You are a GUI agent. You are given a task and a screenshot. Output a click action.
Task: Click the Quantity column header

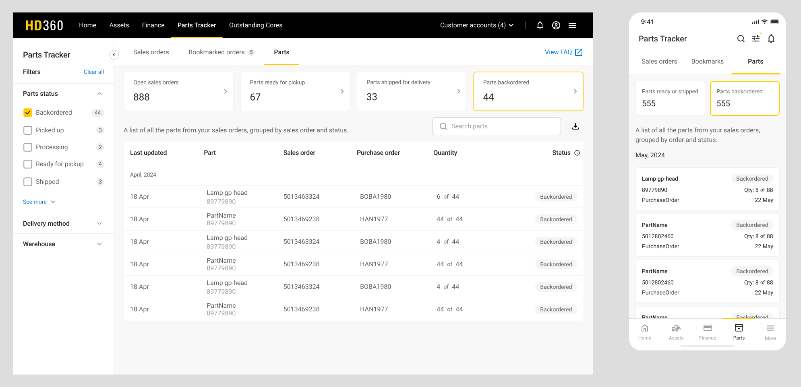pyautogui.click(x=445, y=153)
